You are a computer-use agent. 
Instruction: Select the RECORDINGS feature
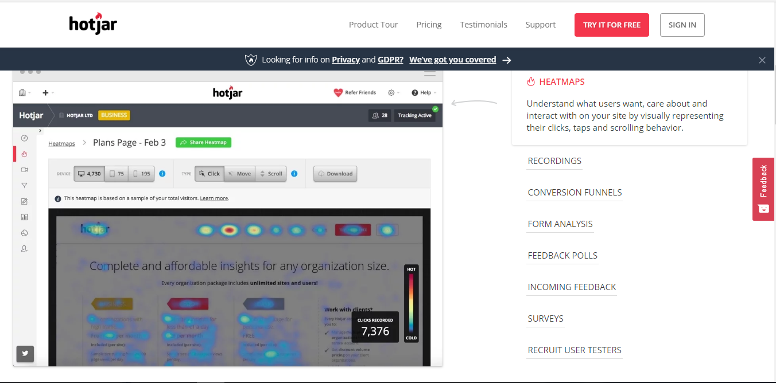(x=554, y=161)
